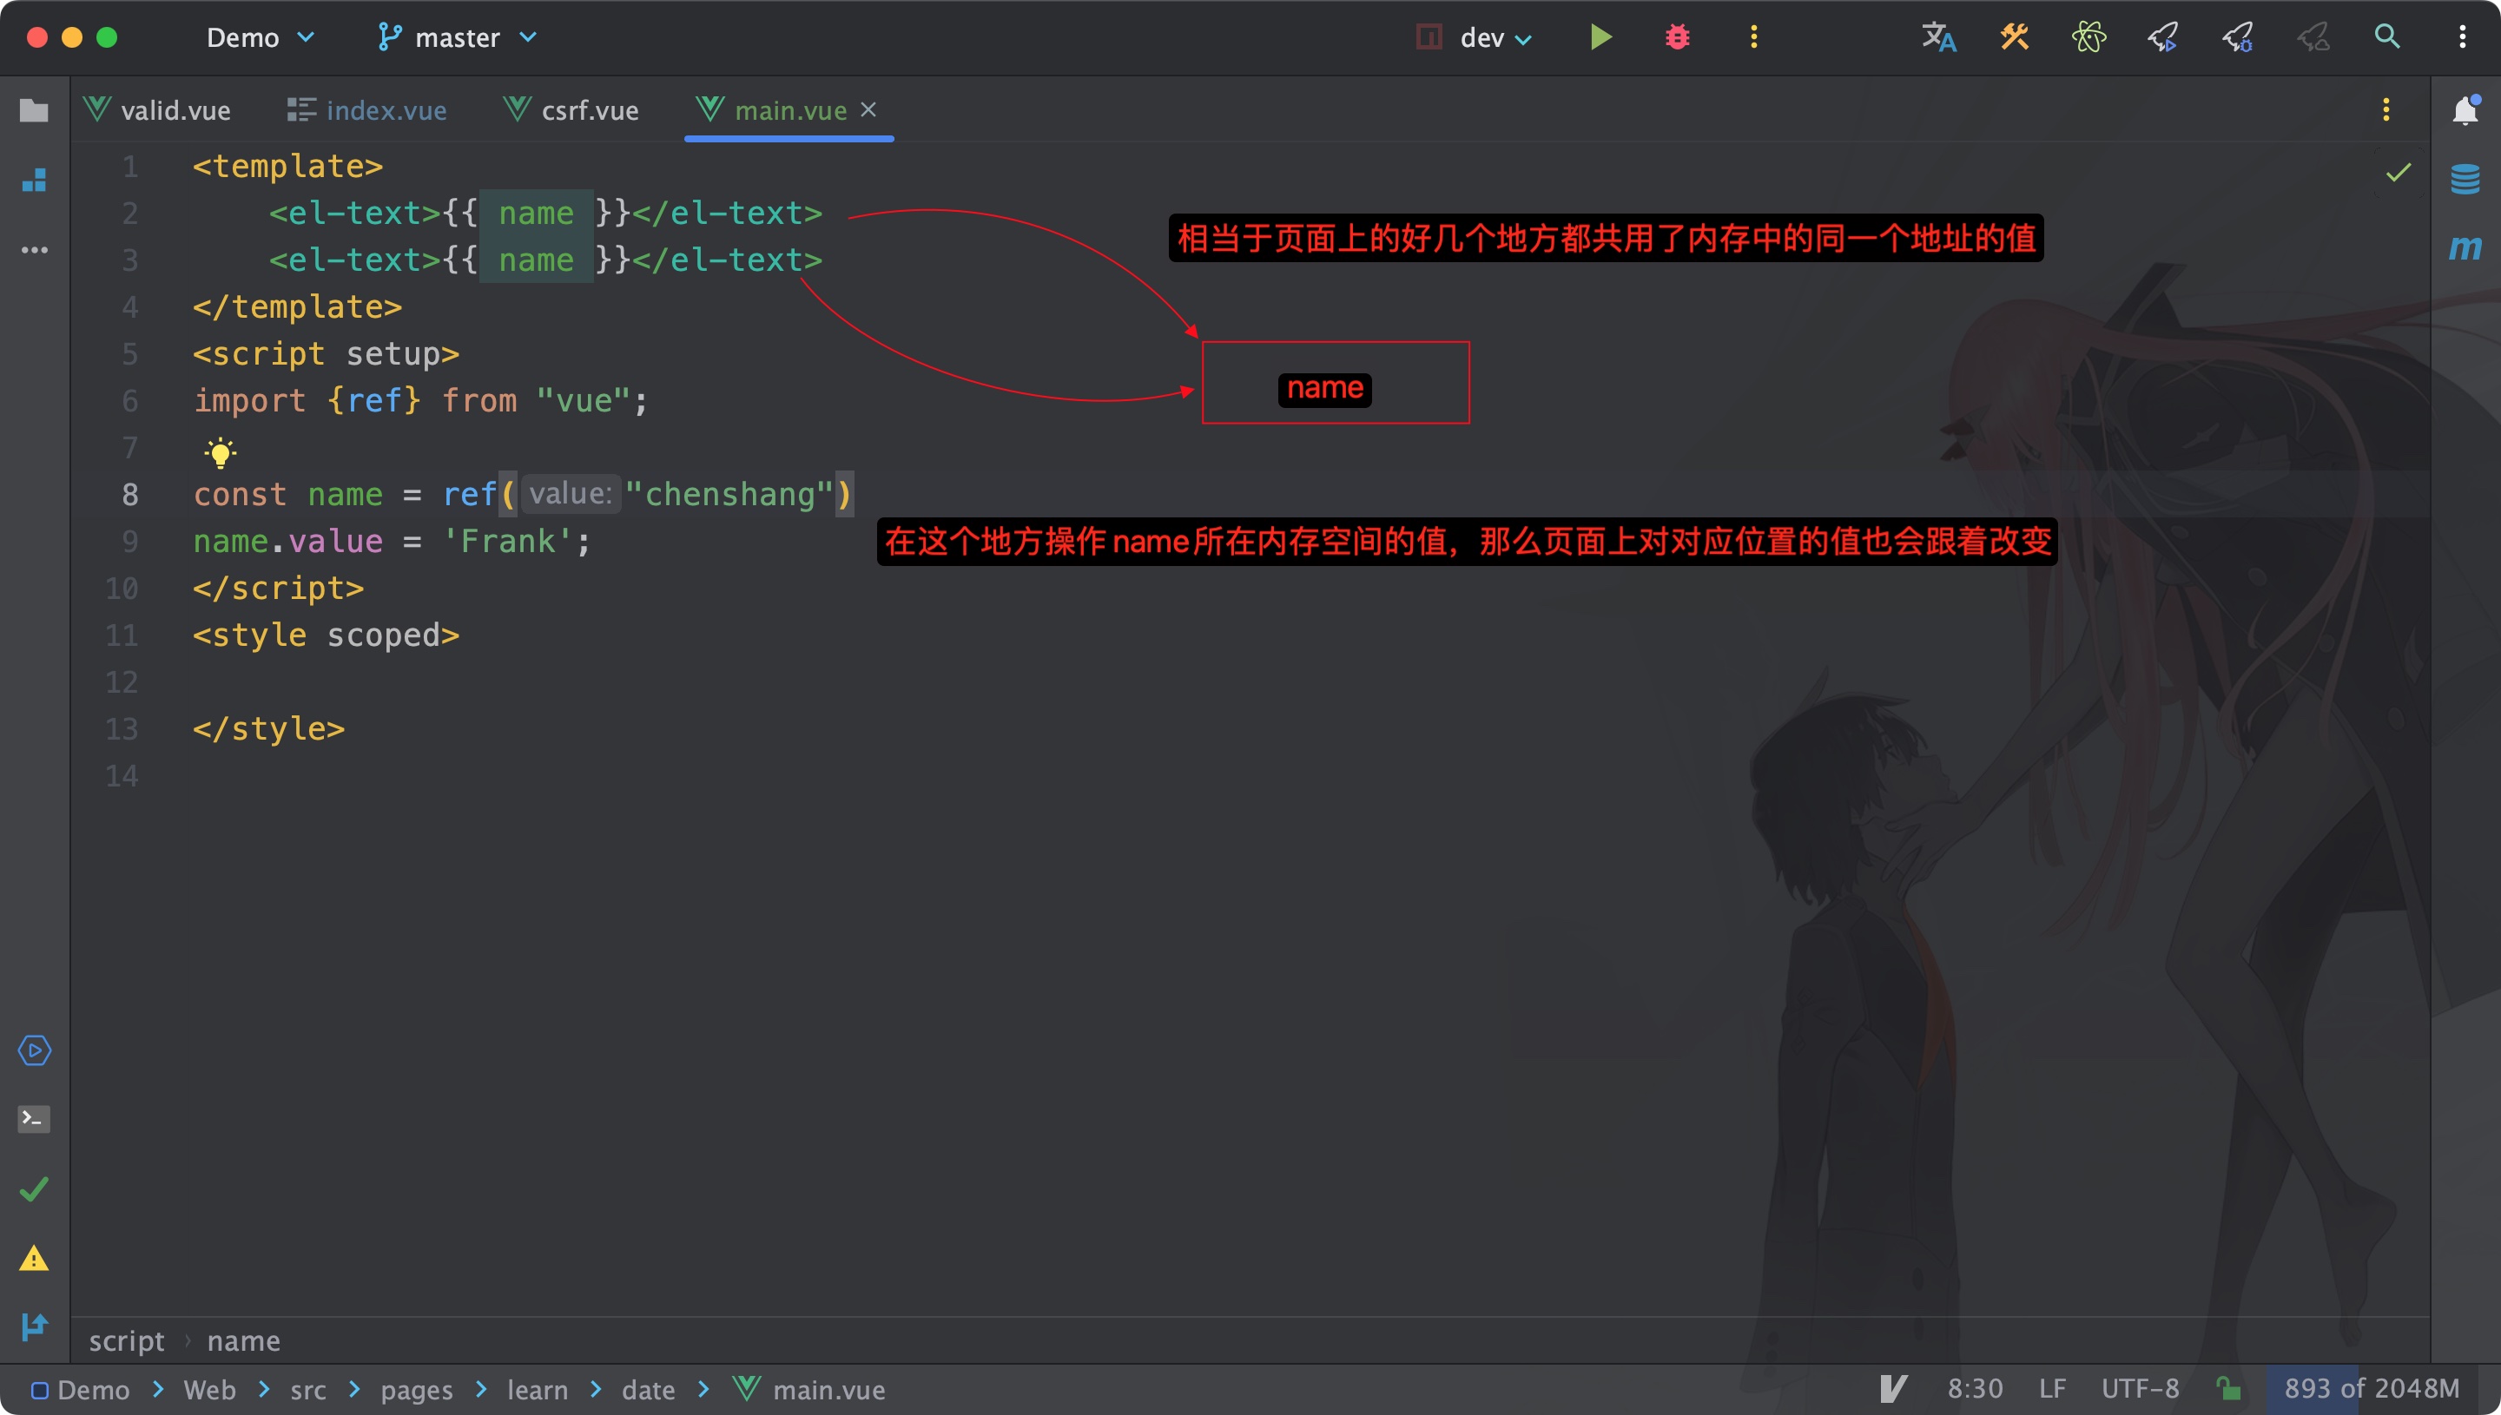Switch to the index.vue tab
The image size is (2501, 1415).
click(x=367, y=111)
